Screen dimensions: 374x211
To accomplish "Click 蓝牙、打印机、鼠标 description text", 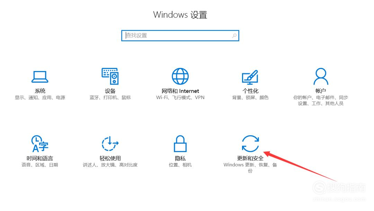I will point(110,98).
